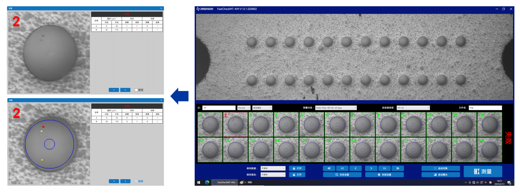Click the ID input field
The width and height of the screenshot is (520, 194).
tap(219, 108)
